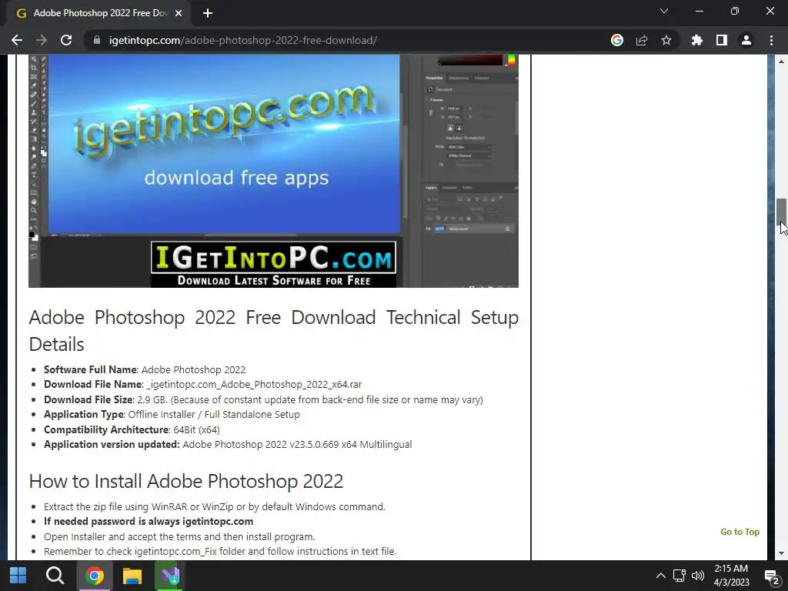Click the 'Application version updated' line
Screen dimensions: 788x591
pos(228,444)
